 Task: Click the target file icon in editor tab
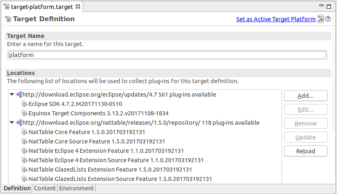point(7,7)
